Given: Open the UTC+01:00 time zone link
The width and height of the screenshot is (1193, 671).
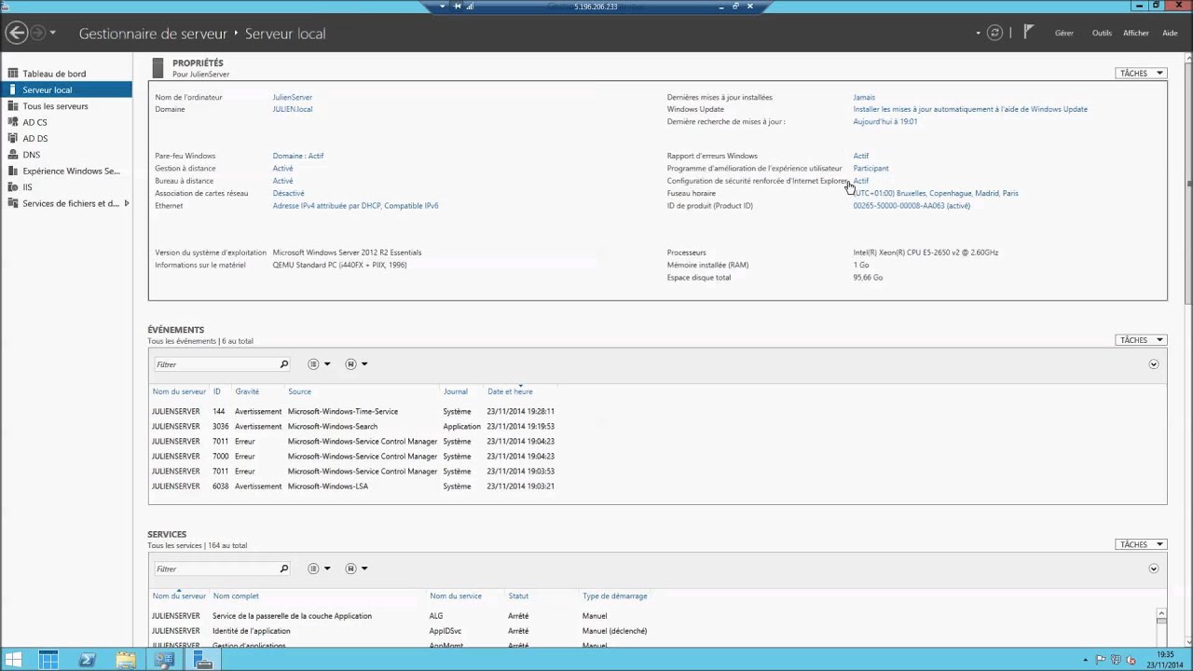Looking at the screenshot, I should coord(936,193).
